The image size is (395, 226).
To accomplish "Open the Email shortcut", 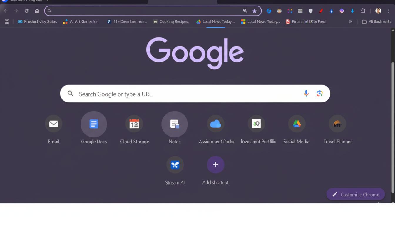I will [x=53, y=124].
